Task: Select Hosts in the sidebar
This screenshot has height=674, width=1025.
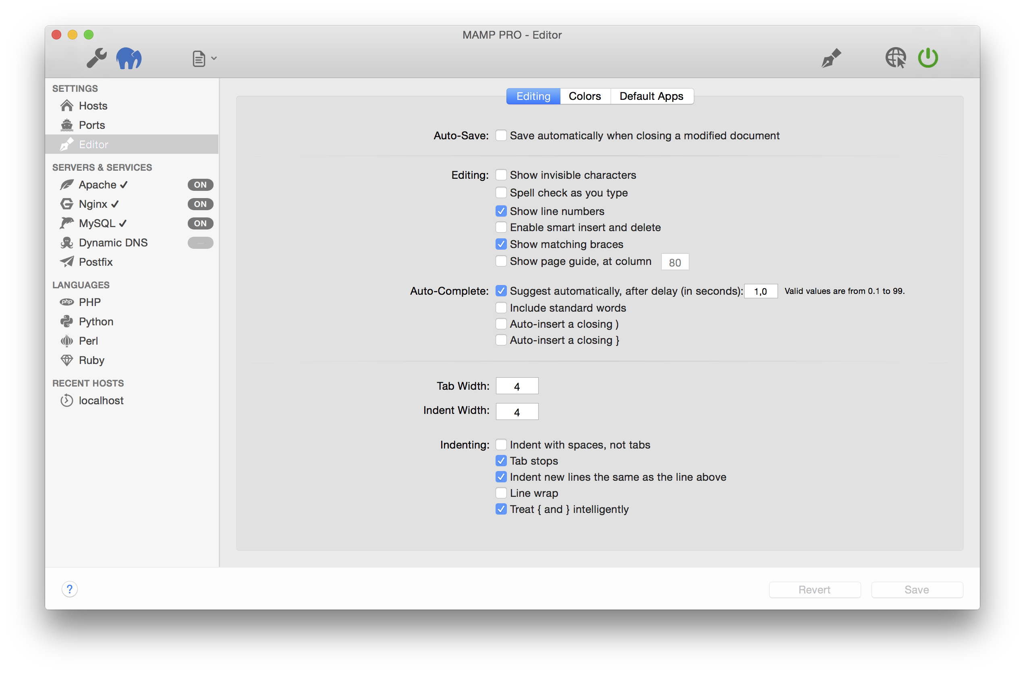Action: click(132, 105)
